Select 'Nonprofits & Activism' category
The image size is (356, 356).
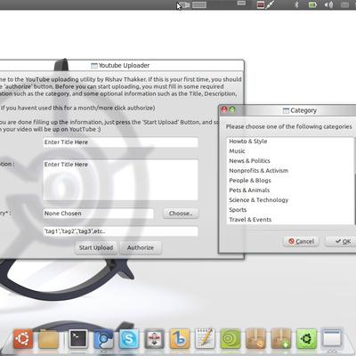[291, 171]
